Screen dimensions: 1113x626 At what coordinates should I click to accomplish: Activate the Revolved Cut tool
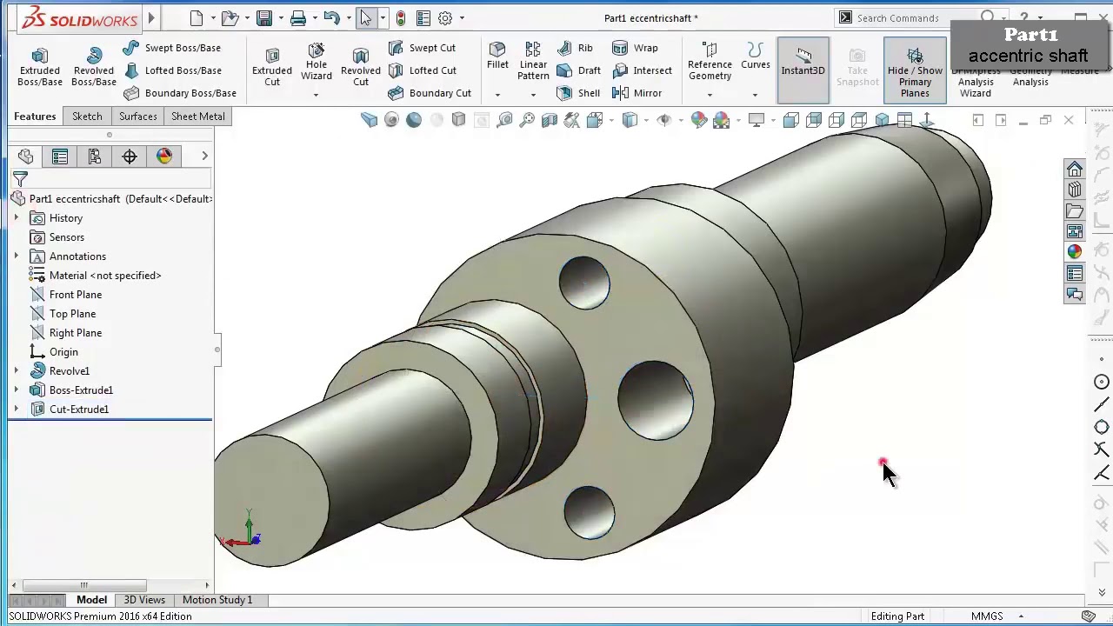pos(361,67)
